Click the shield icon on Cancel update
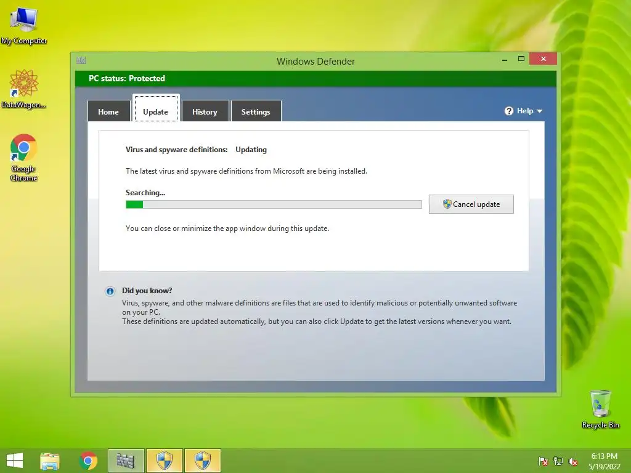The width and height of the screenshot is (631, 473). (x=447, y=204)
